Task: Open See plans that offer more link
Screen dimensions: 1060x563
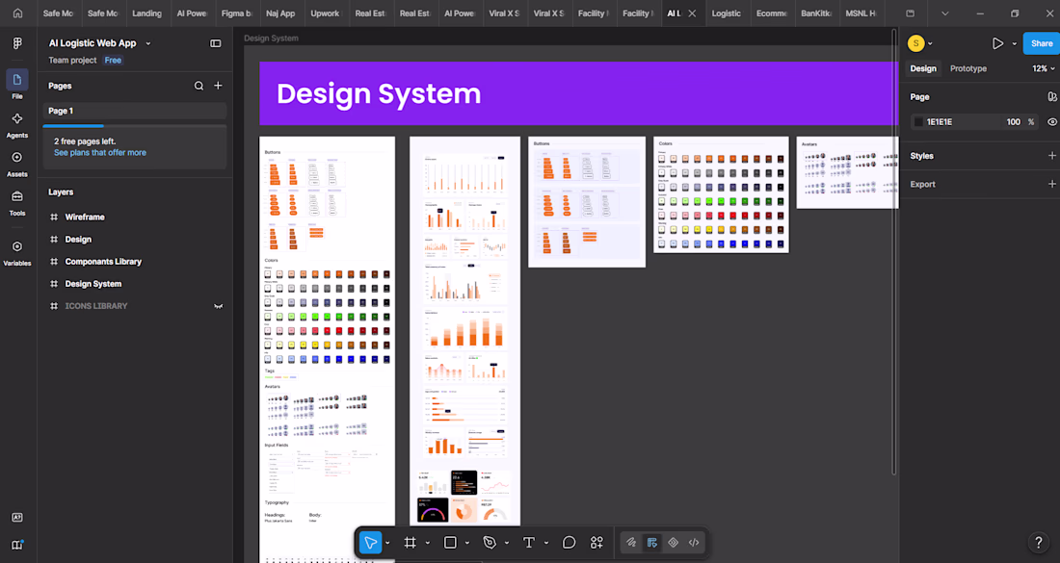Action: tap(100, 153)
